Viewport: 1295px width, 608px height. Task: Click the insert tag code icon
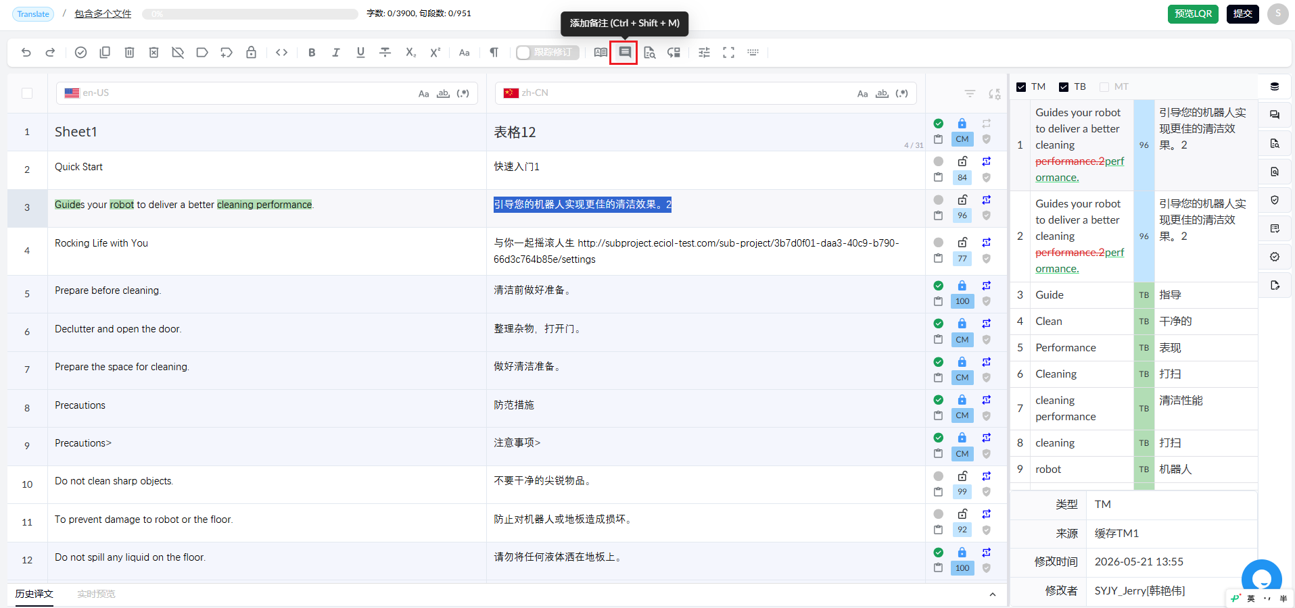[x=282, y=52]
